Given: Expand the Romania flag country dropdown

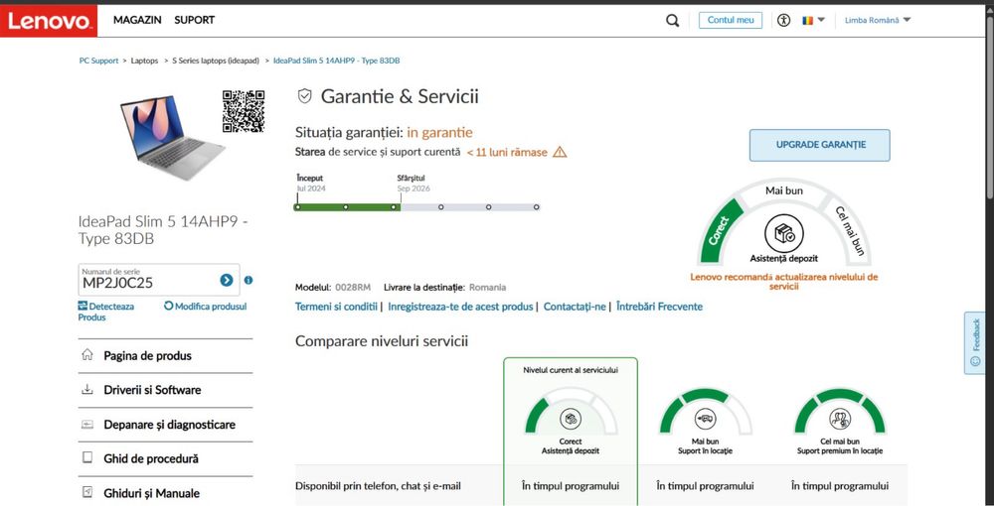Looking at the screenshot, I should point(813,20).
